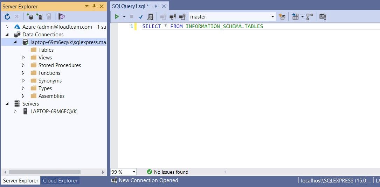Expand the Assemblies folder
This screenshot has width=380, height=187.
(x=23, y=96)
